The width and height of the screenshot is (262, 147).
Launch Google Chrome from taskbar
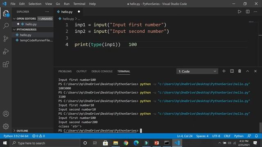126,143
